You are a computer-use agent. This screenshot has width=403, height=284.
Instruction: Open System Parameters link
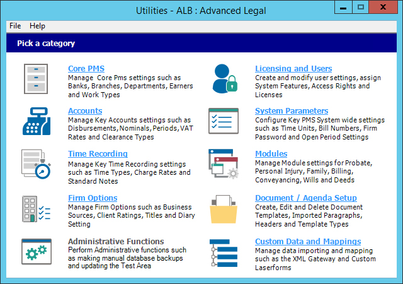[x=292, y=110]
